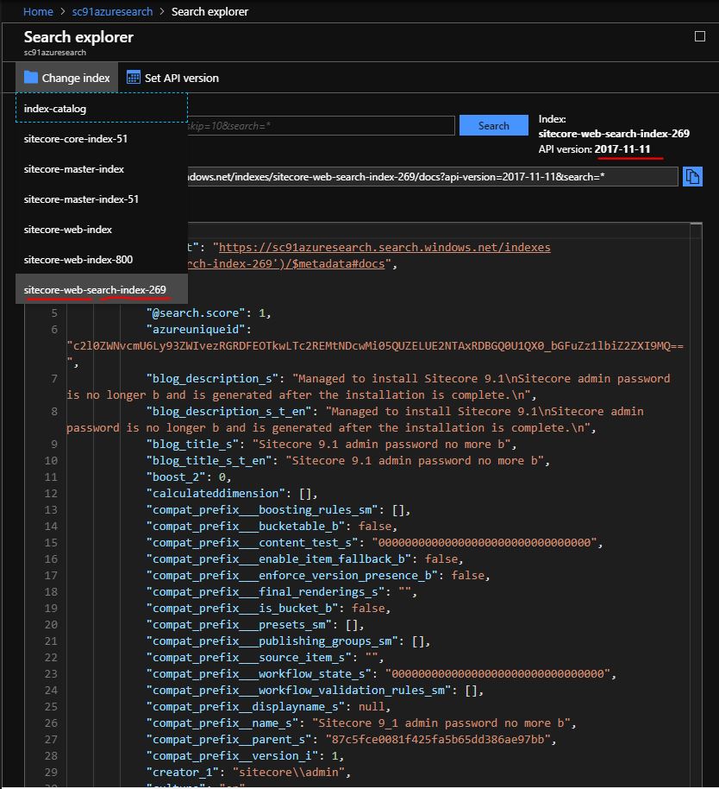The height and width of the screenshot is (789, 719).
Task: Click "blog_title_s" key on line 9
Action: point(192,444)
